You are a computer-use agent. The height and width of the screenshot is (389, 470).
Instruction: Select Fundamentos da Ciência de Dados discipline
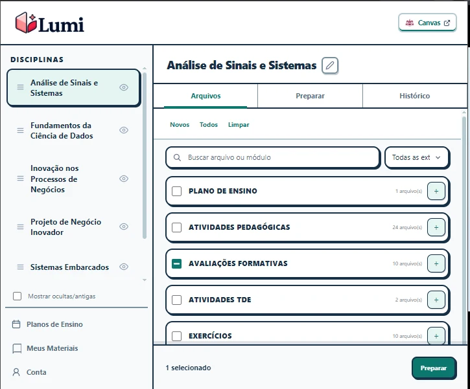tap(73, 131)
